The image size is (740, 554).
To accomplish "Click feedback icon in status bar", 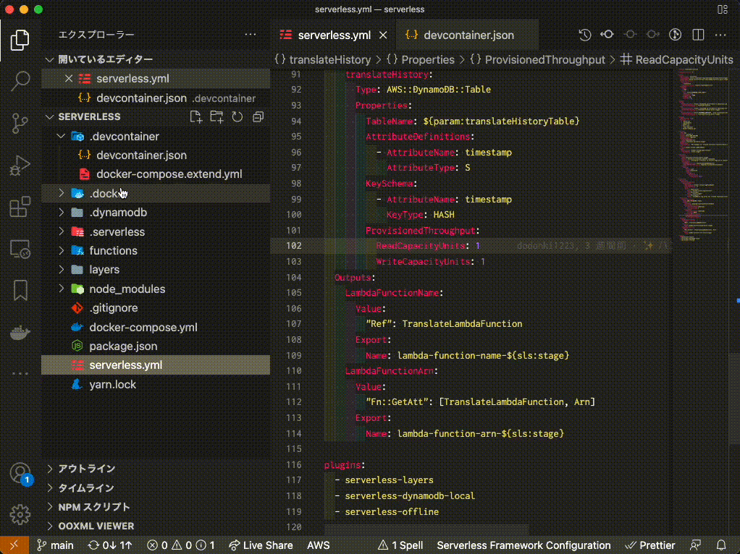I will 695,545.
